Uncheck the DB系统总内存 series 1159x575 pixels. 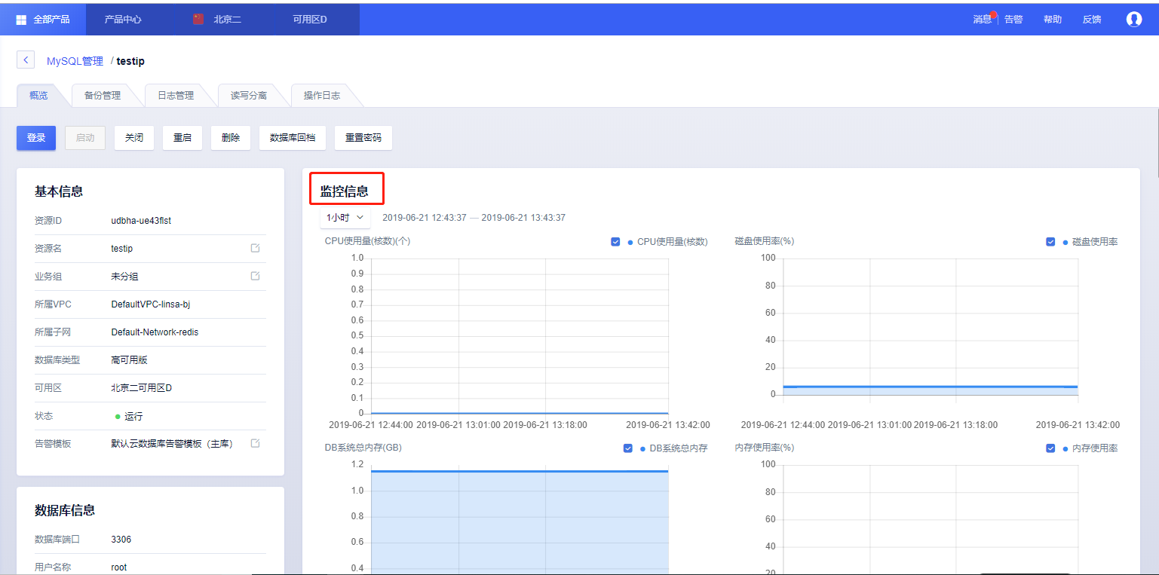click(627, 448)
